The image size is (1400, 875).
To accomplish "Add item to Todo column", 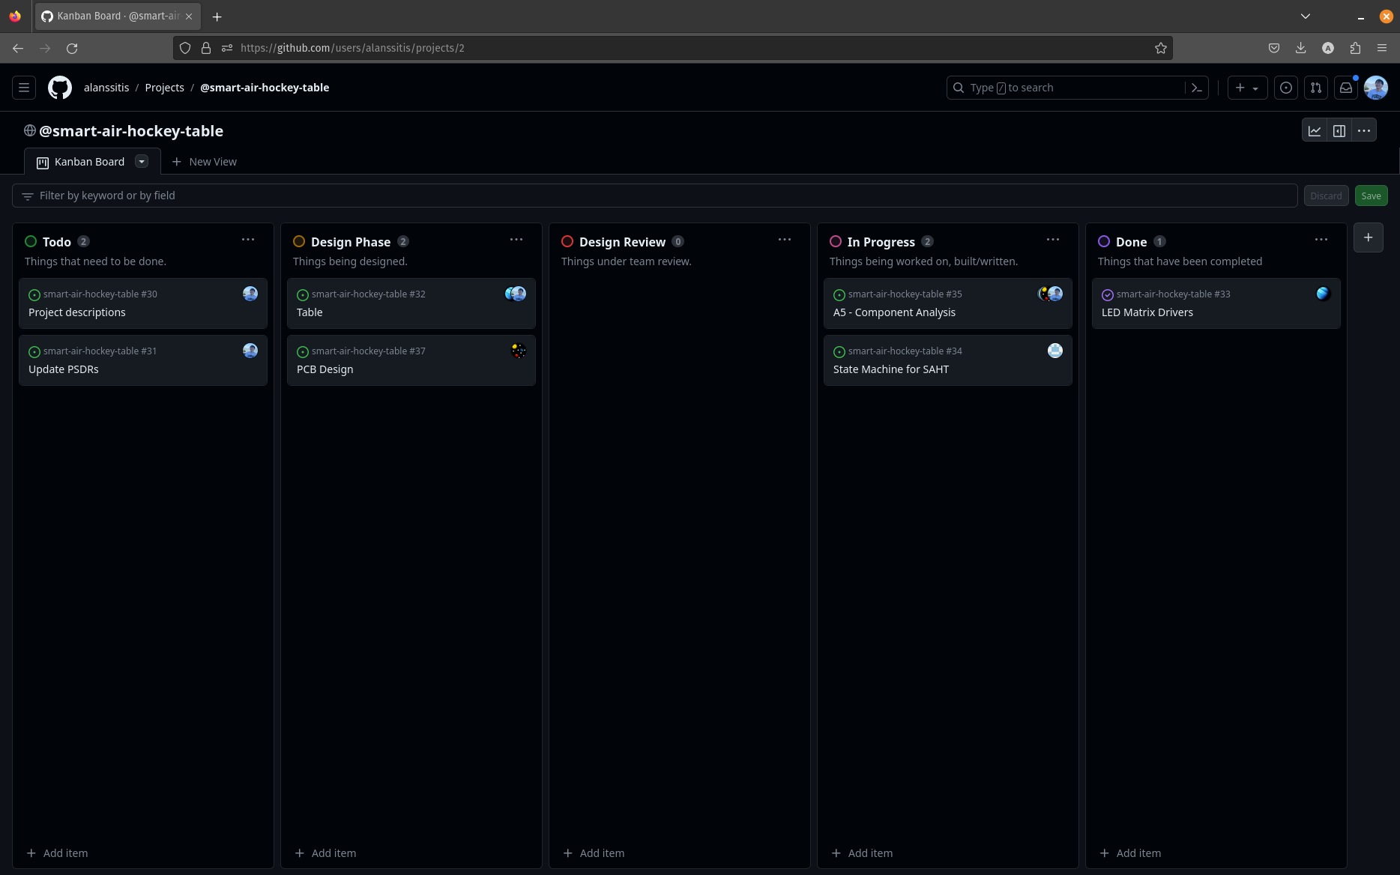I will tap(58, 853).
